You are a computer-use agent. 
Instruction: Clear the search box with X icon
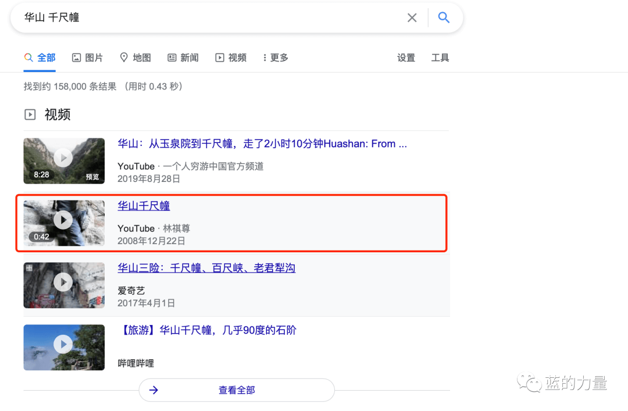point(412,18)
